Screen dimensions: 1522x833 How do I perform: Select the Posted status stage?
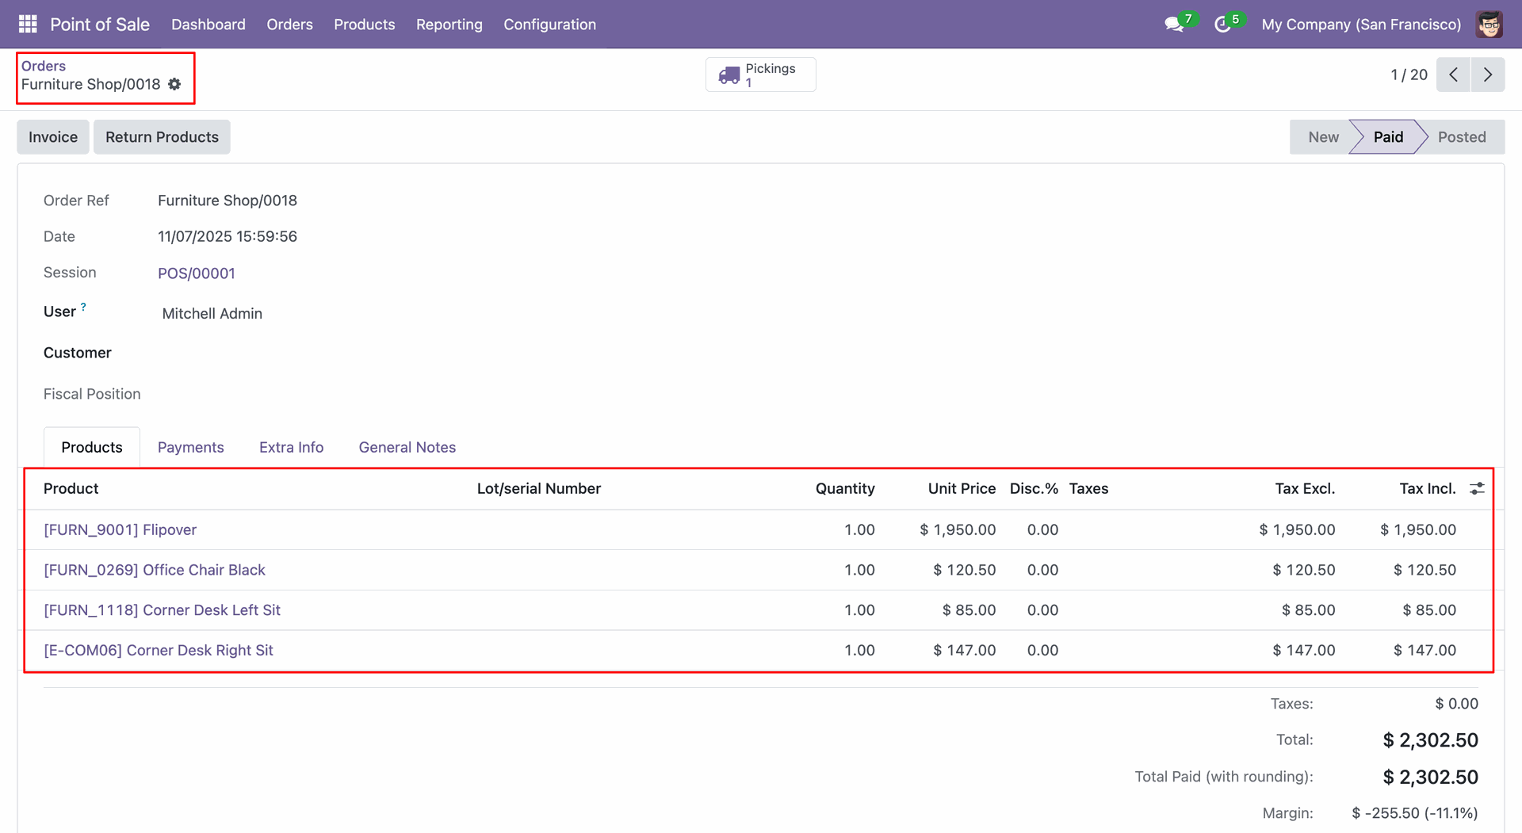pos(1461,137)
